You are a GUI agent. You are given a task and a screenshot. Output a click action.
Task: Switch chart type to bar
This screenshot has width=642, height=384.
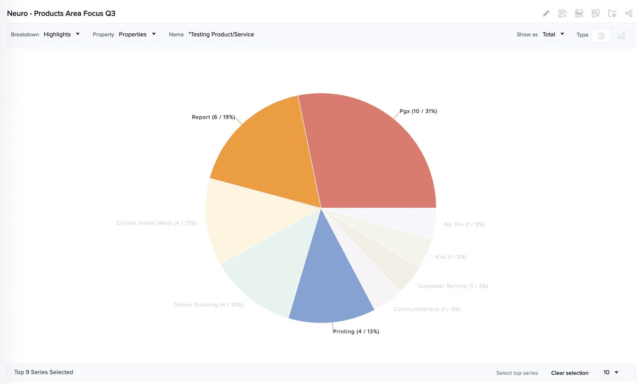(x=621, y=36)
